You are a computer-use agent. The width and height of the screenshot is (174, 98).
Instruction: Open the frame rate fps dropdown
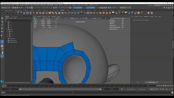click(154, 89)
